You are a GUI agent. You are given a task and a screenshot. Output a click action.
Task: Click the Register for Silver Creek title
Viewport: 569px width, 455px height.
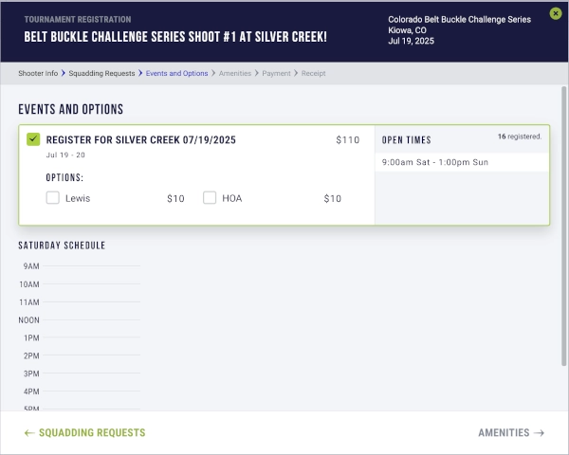(x=140, y=139)
